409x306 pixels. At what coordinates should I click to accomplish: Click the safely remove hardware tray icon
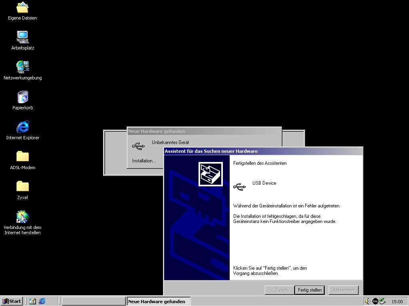coord(383,301)
